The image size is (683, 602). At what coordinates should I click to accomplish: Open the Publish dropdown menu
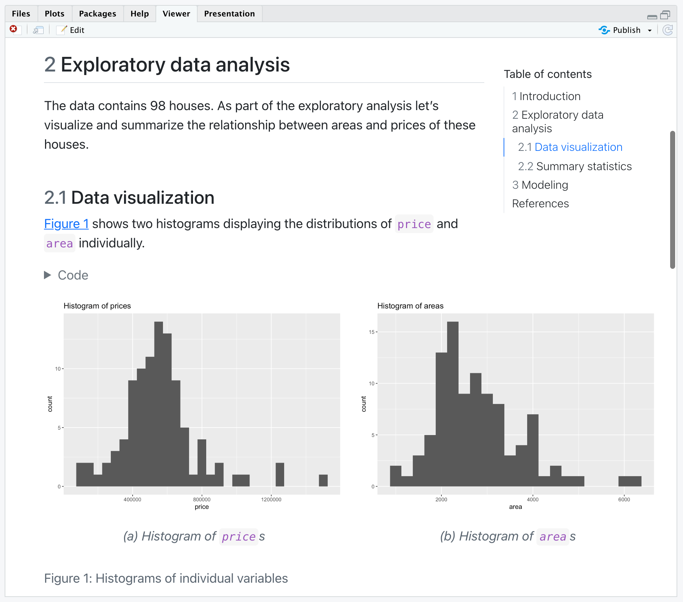650,30
